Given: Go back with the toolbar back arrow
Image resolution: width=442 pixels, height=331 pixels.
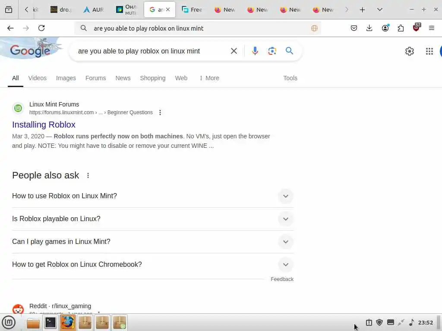Looking at the screenshot, I should [10, 28].
